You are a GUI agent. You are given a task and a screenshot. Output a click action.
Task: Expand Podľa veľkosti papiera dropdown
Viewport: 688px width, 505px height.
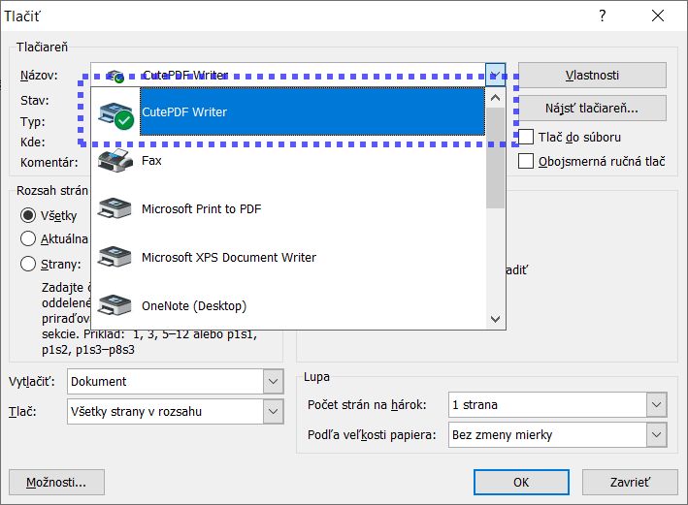point(656,434)
